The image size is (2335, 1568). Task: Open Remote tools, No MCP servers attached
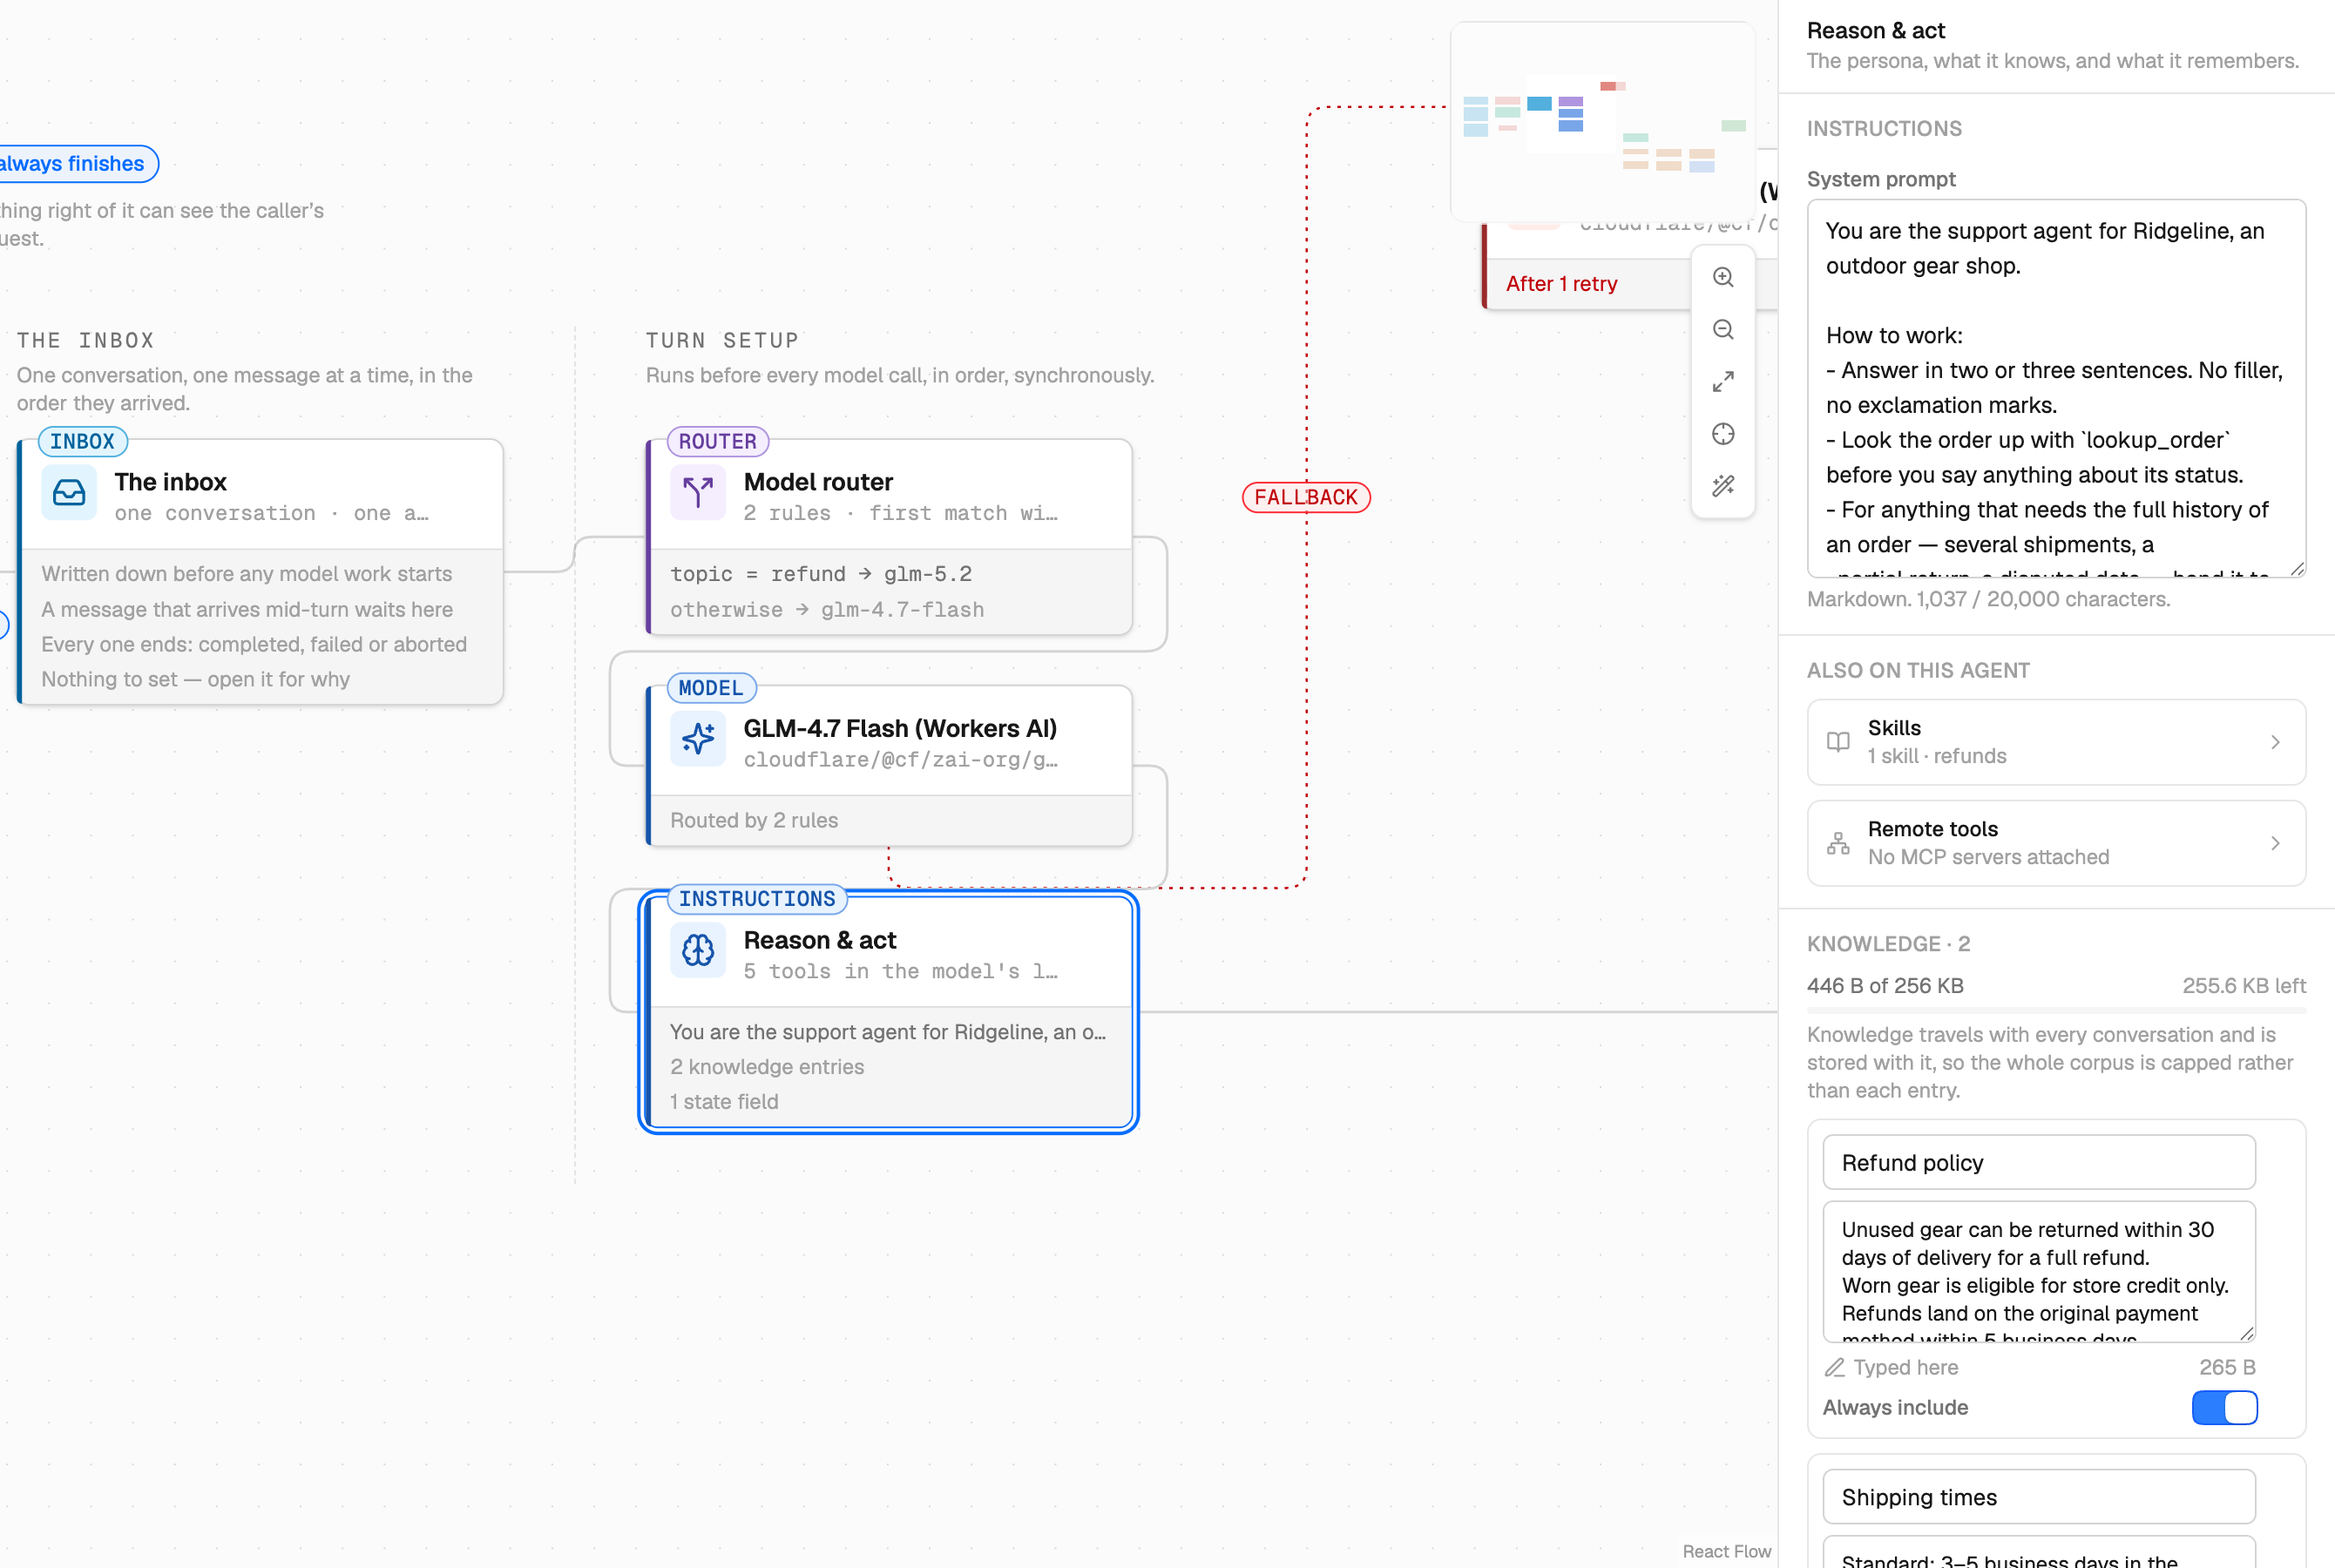2056,843
